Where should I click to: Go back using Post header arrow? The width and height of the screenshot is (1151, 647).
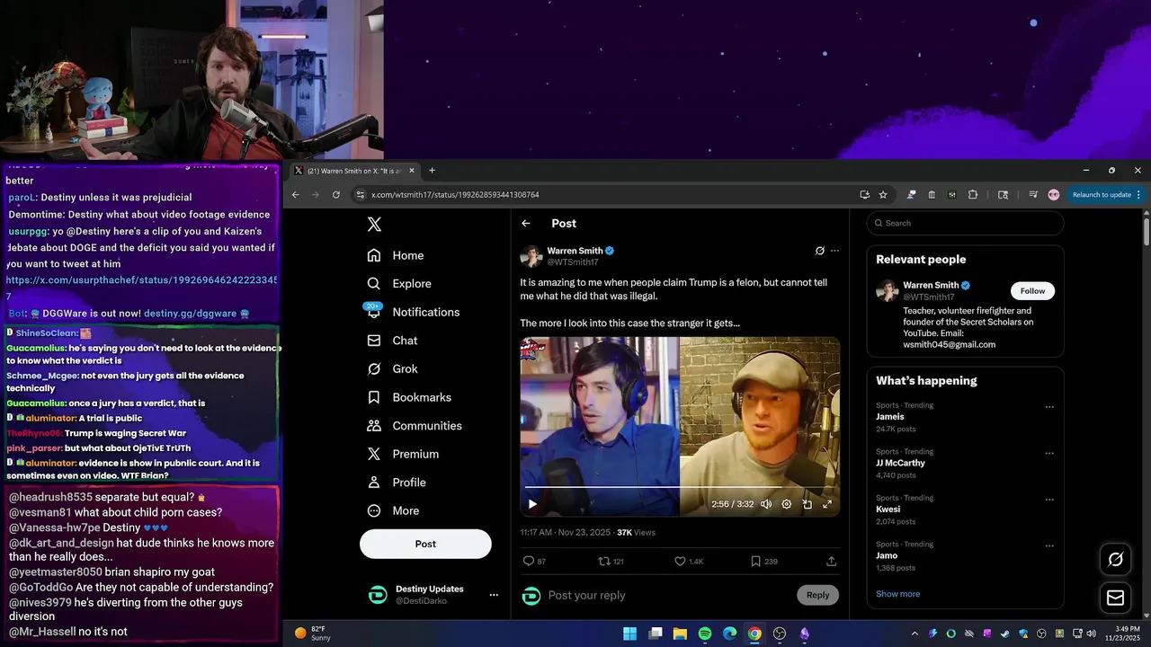(526, 224)
